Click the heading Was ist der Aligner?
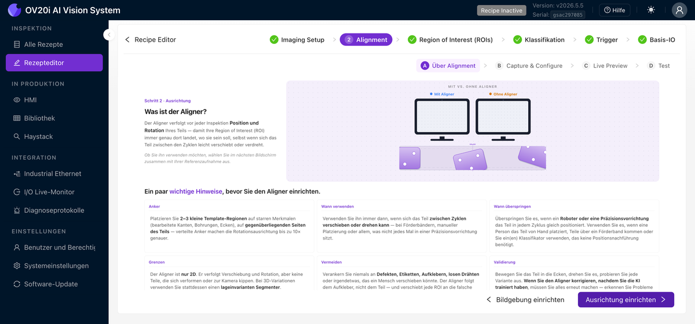This screenshot has width=695, height=324. [175, 111]
